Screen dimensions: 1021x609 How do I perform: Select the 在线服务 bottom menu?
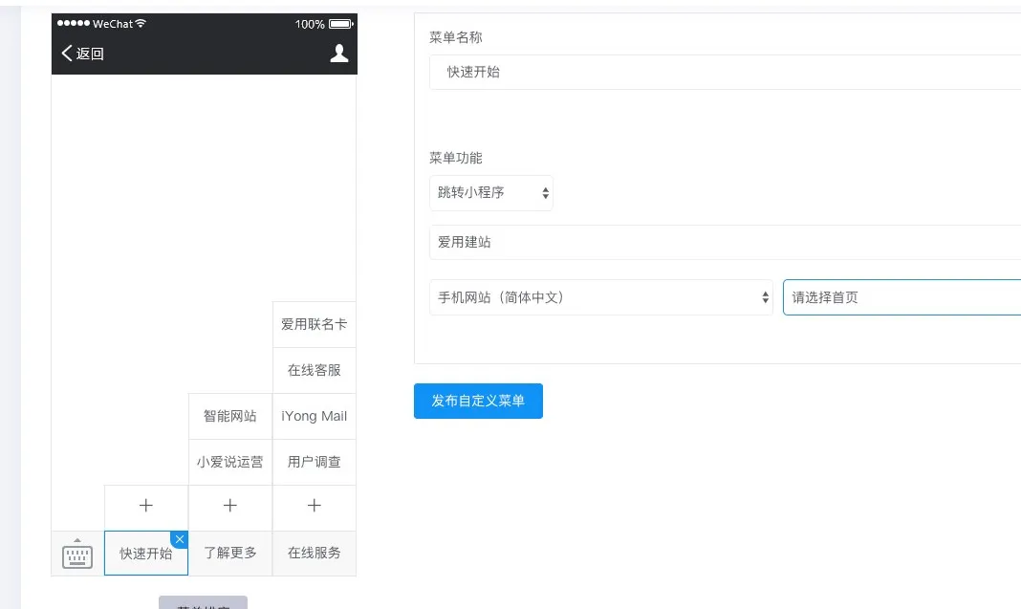[x=314, y=554]
